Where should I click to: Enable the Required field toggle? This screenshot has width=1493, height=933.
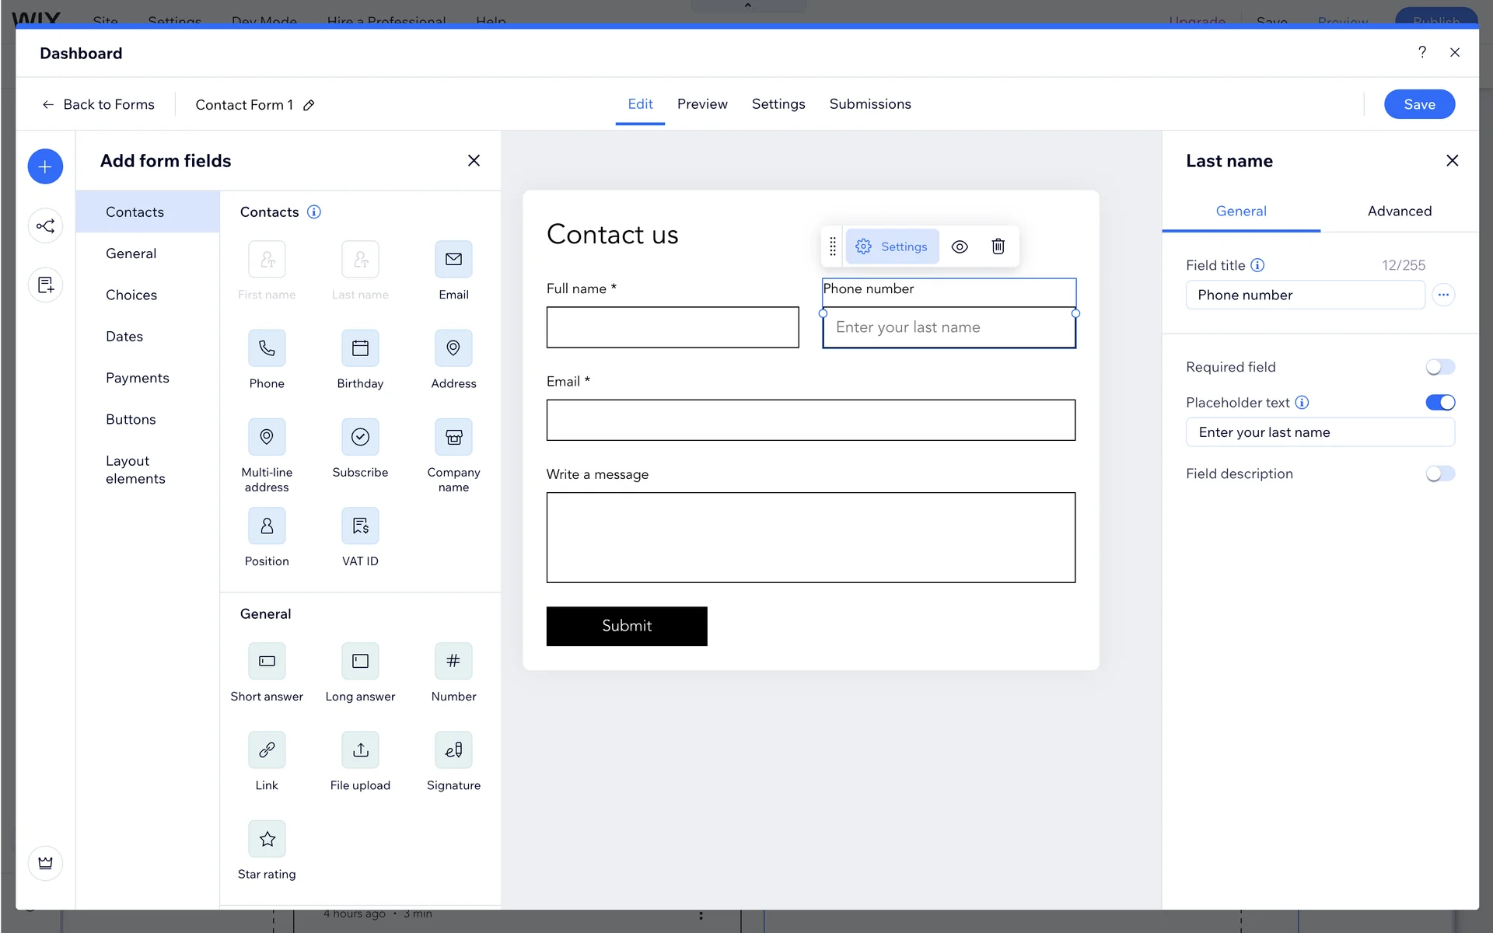click(x=1439, y=367)
